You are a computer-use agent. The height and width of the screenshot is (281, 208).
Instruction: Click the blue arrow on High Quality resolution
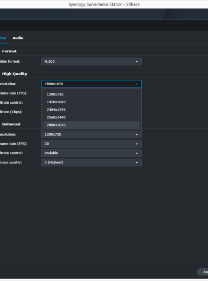pyautogui.click(x=136, y=84)
